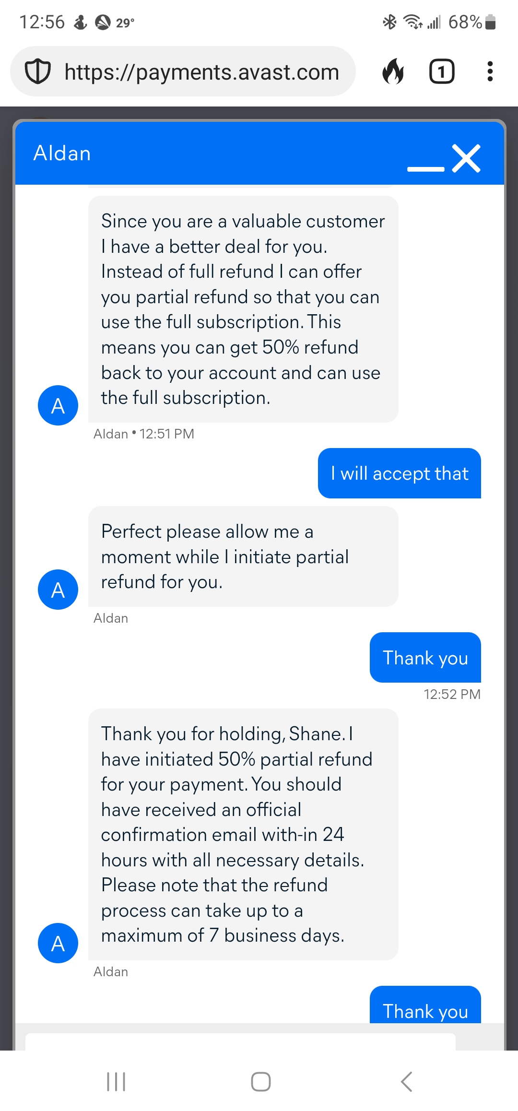Close the Aldan chat window
Screen dimensions: 518x1111
coord(466,158)
